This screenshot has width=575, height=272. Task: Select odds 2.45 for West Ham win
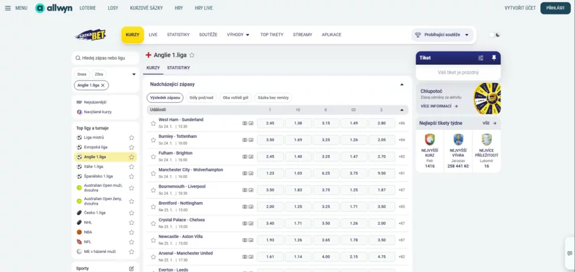271,124
